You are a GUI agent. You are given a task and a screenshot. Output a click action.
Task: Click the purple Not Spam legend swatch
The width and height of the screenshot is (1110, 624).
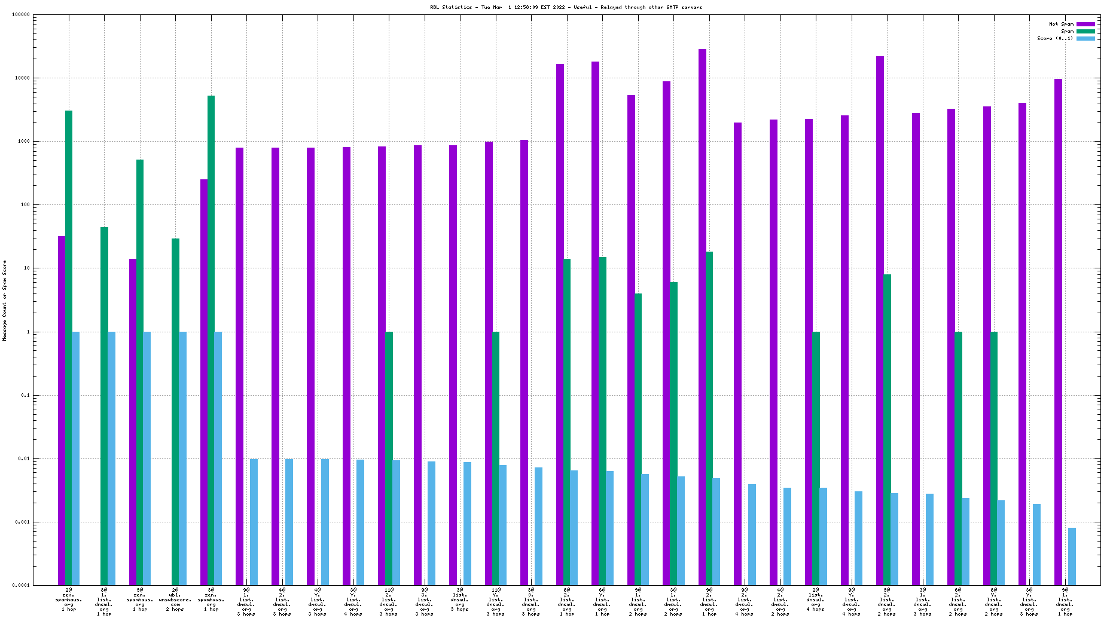click(x=1085, y=24)
